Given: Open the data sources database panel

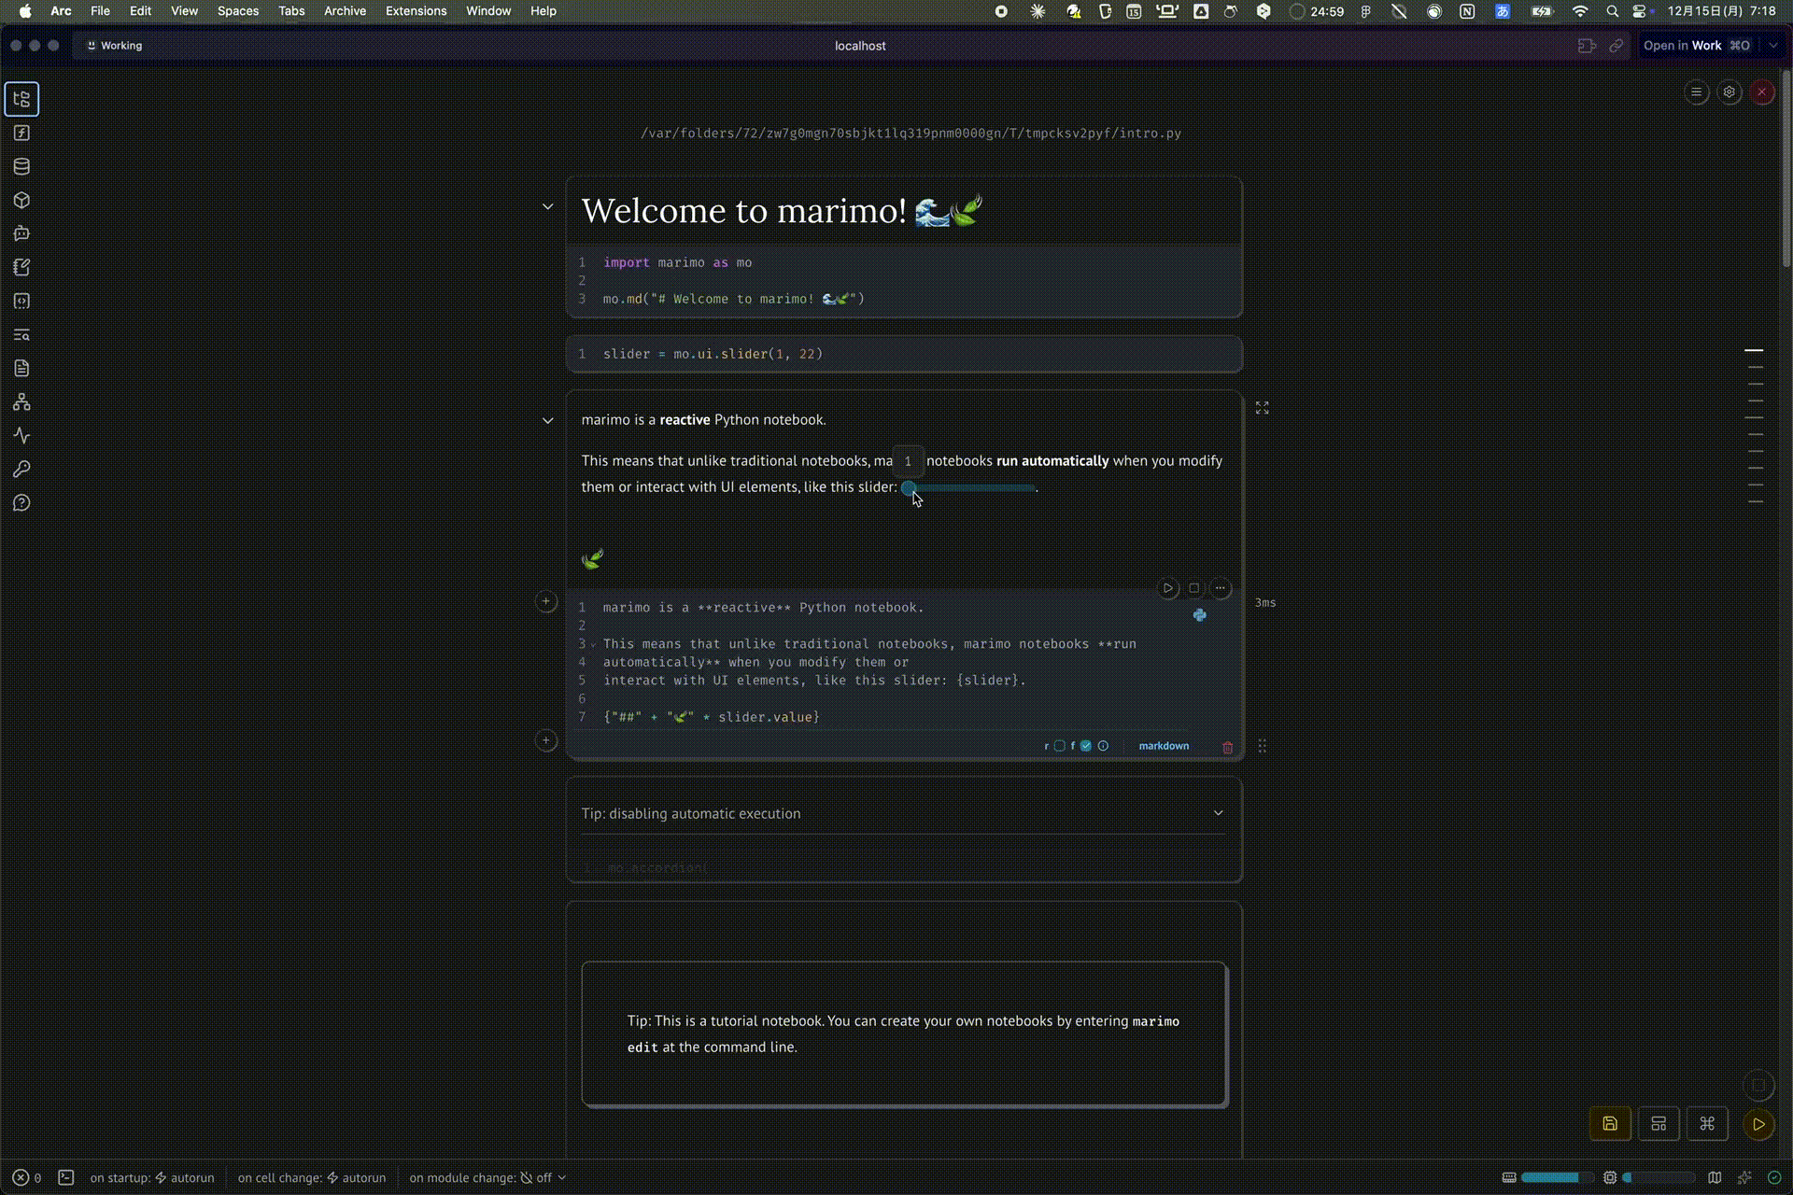Looking at the screenshot, I should (21, 166).
